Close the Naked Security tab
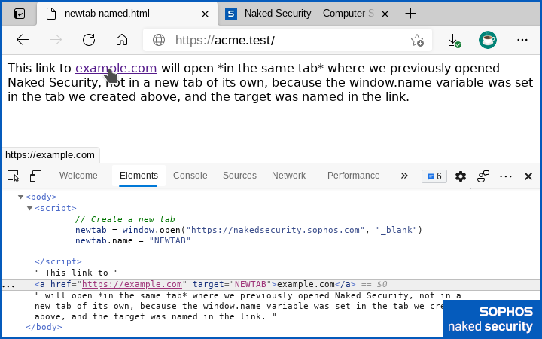 point(385,14)
